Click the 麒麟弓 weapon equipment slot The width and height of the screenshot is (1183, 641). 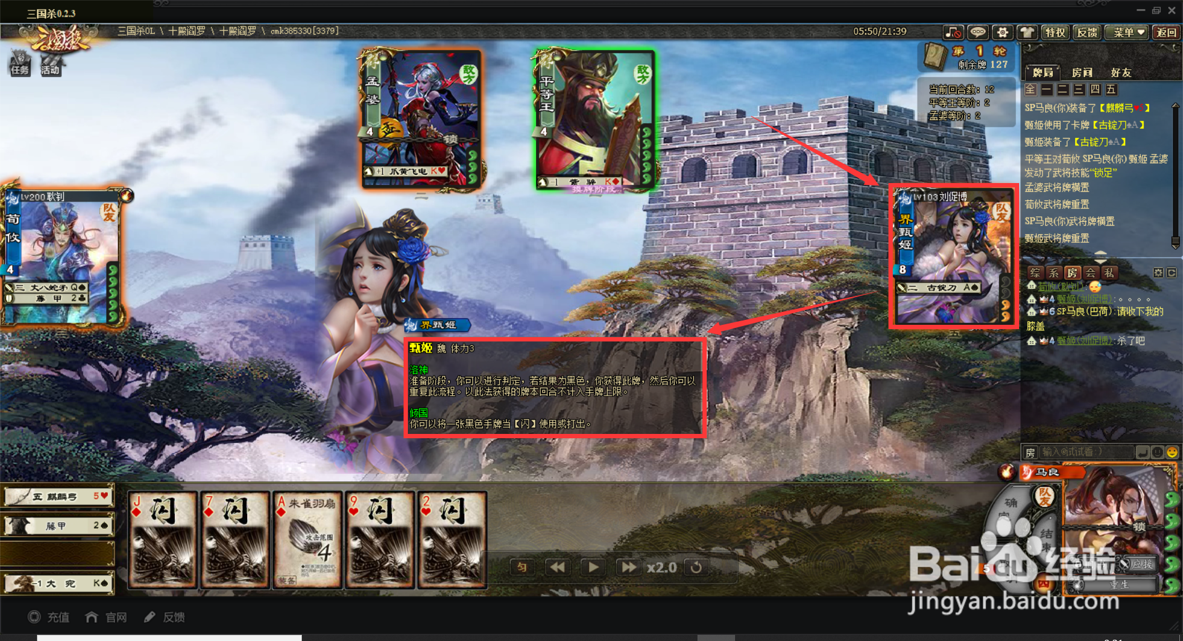[x=59, y=496]
